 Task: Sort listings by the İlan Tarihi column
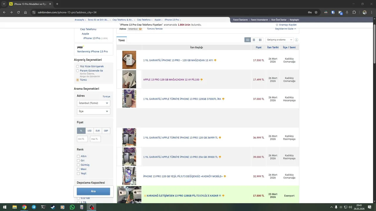[273, 47]
